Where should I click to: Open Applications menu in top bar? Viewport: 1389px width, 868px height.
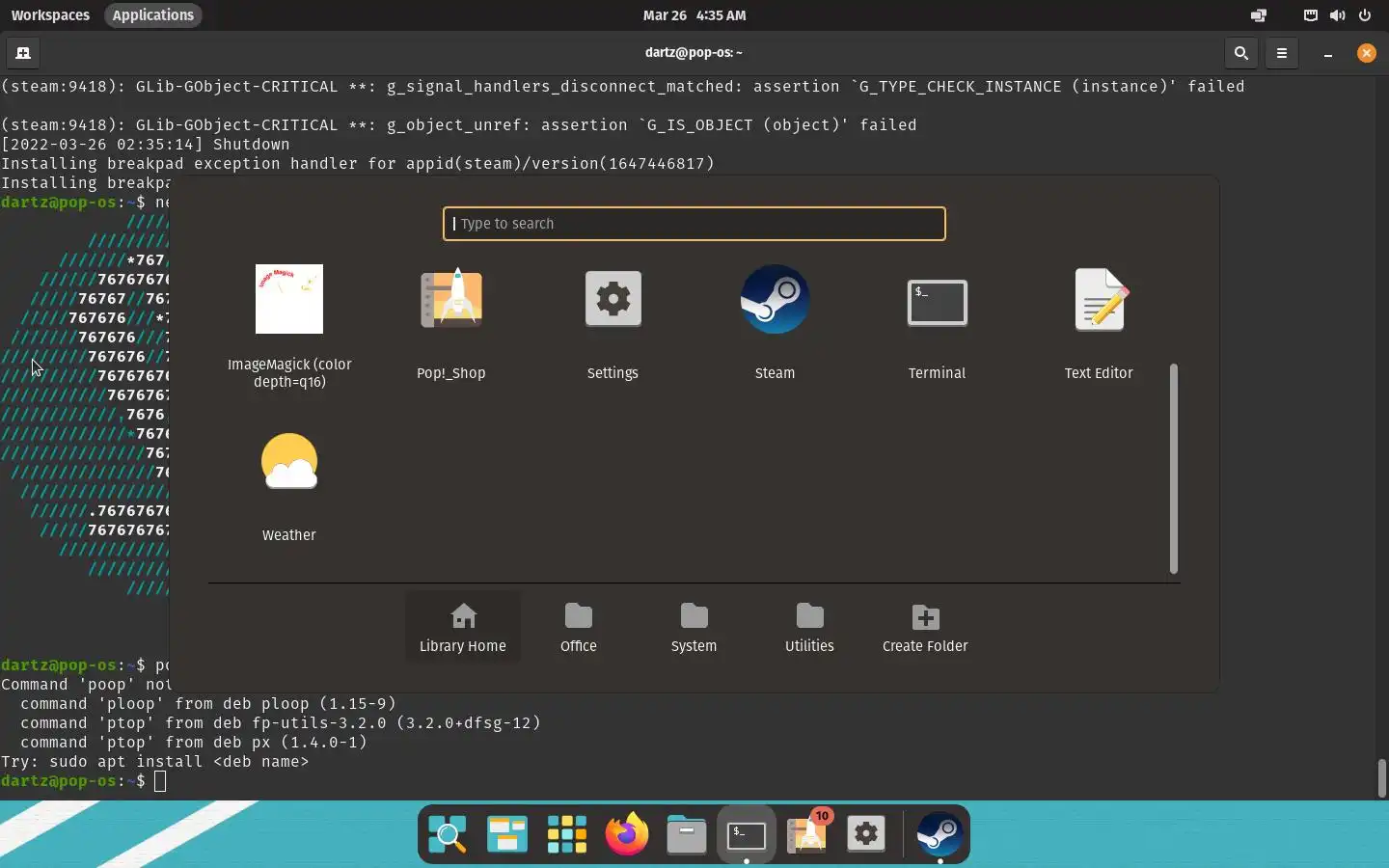(153, 15)
